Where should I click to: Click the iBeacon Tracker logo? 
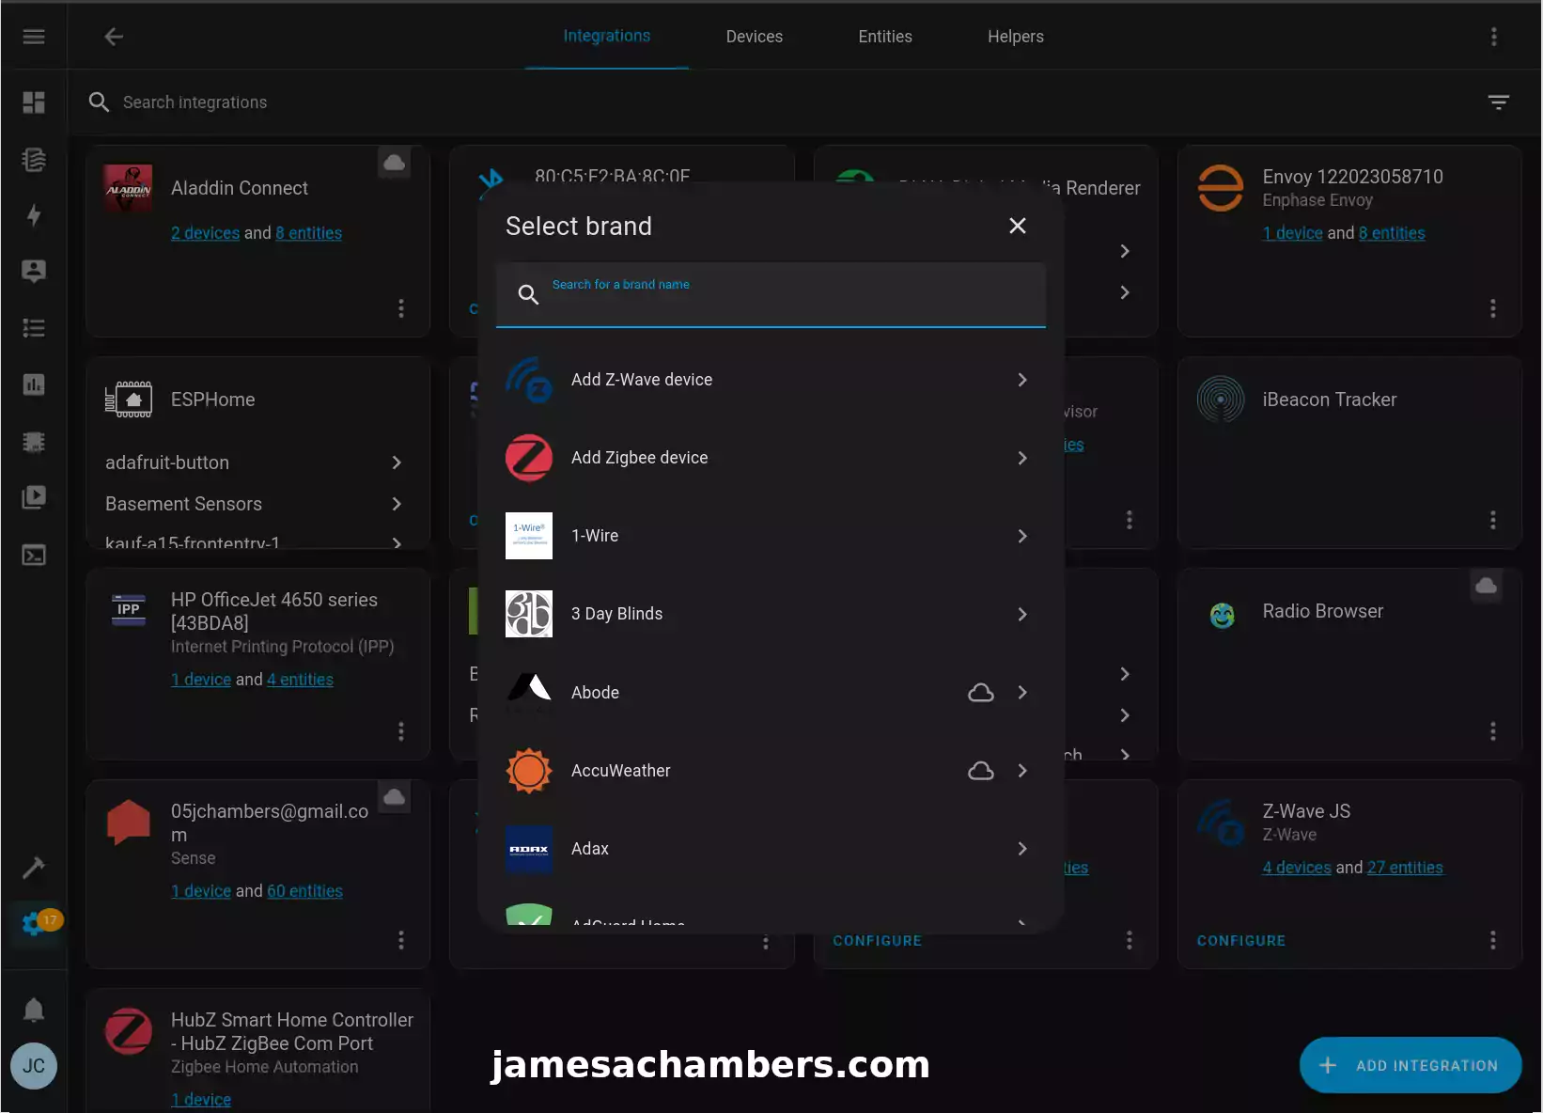[1221, 400]
